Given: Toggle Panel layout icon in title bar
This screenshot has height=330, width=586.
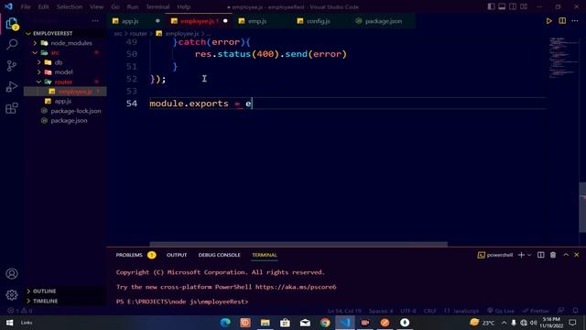Looking at the screenshot, I should click(502, 6).
